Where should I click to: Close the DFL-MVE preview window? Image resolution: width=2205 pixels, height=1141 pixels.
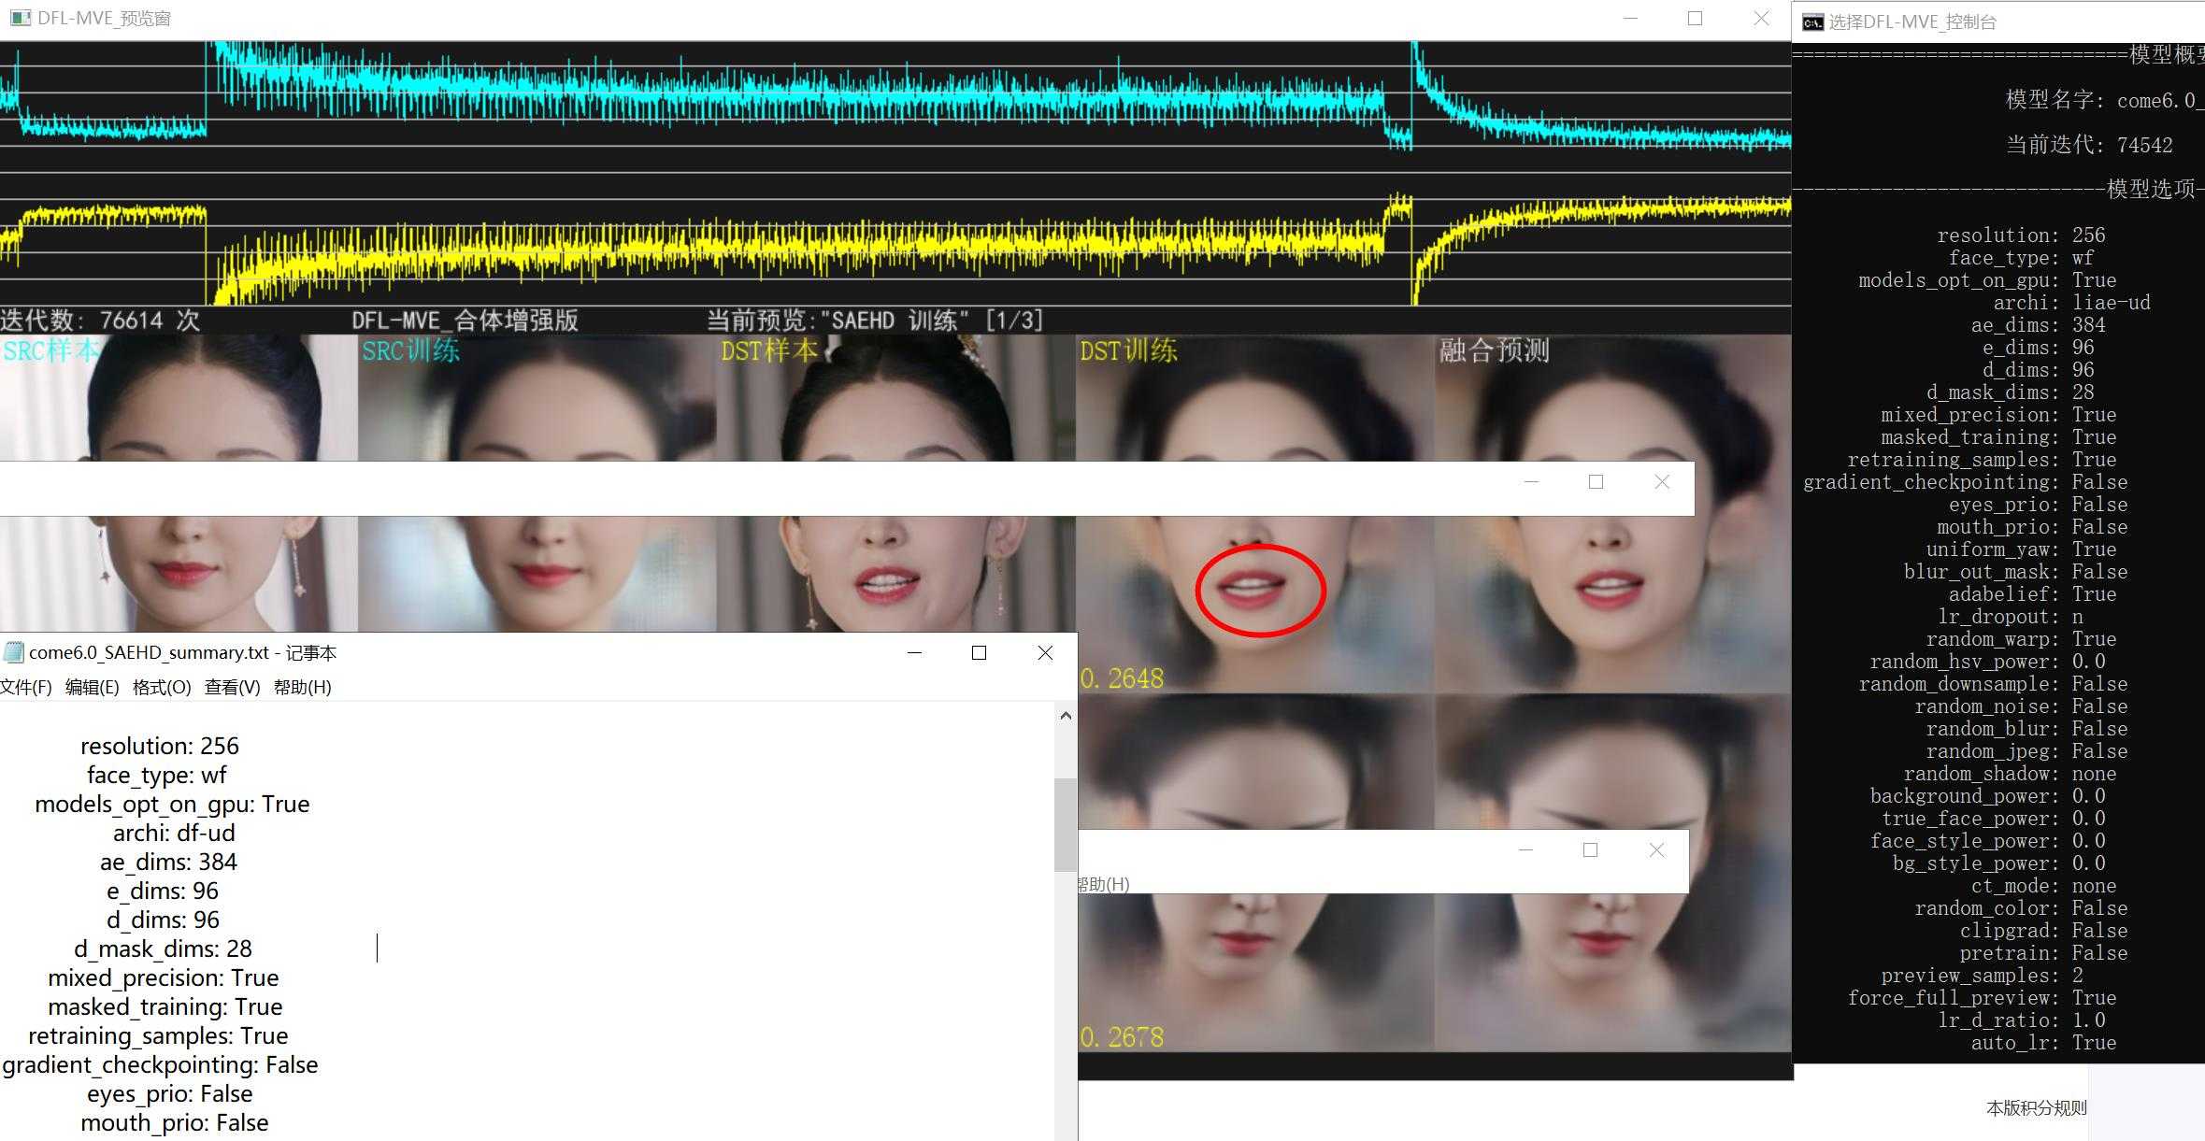pyautogui.click(x=1761, y=19)
